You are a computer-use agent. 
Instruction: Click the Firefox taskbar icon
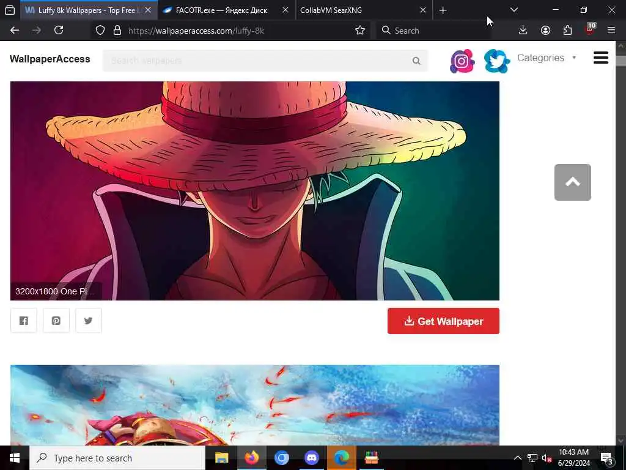251,458
